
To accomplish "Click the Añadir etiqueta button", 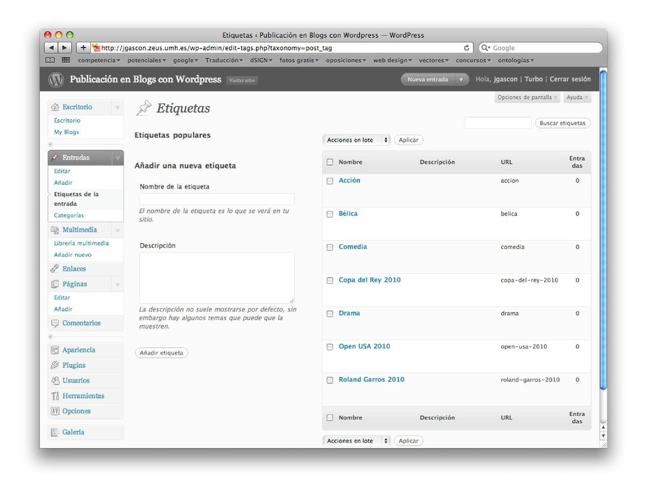I will 161,353.
